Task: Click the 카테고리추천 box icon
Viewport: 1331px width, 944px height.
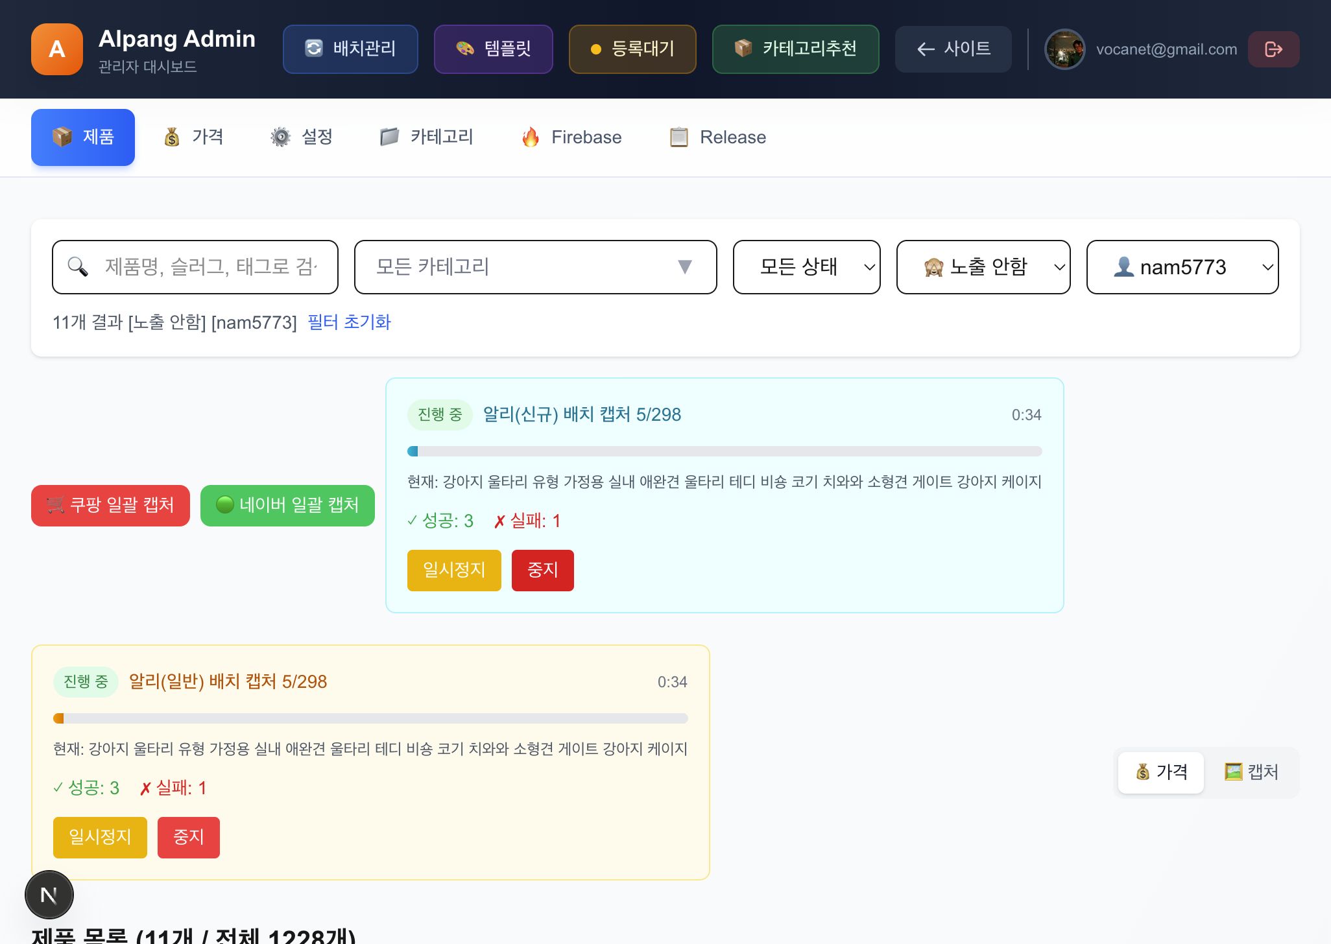Action: click(x=743, y=49)
